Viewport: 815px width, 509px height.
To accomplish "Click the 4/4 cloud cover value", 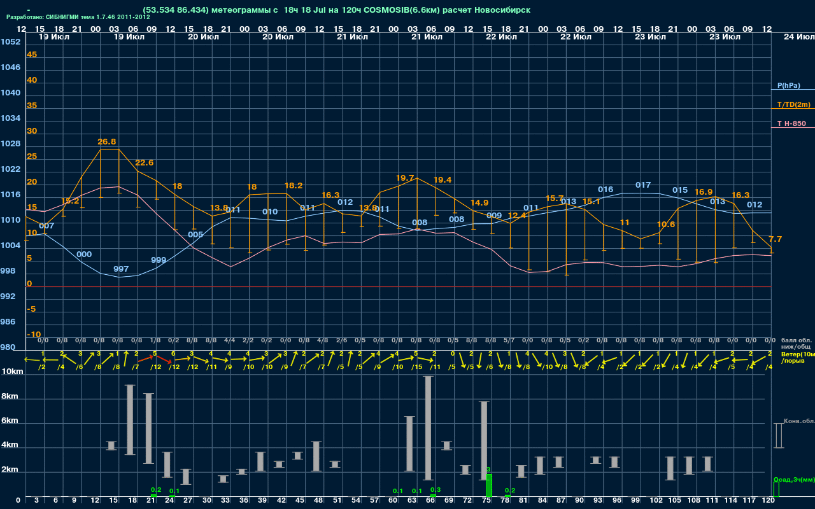I will pyautogui.click(x=230, y=340).
